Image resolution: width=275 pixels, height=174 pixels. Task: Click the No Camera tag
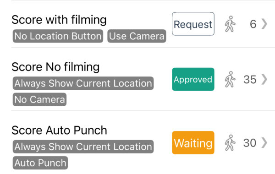pyautogui.click(x=39, y=99)
